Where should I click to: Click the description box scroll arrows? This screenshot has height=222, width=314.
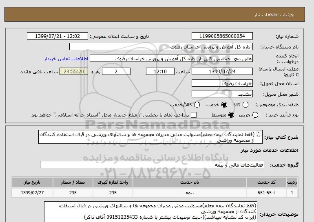point(259,134)
